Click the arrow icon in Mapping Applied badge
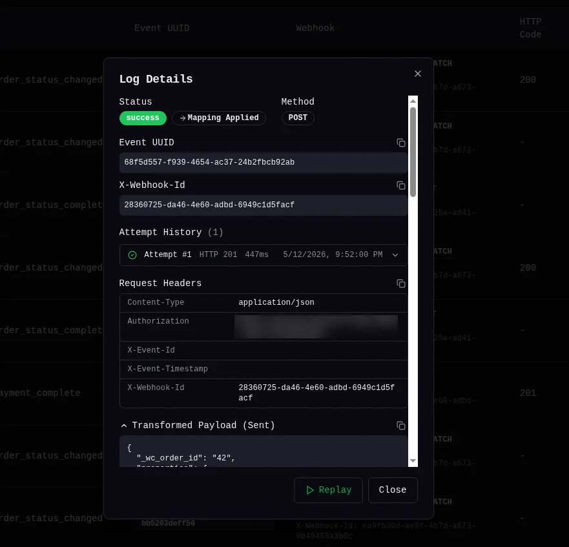The image size is (569, 547). [183, 118]
